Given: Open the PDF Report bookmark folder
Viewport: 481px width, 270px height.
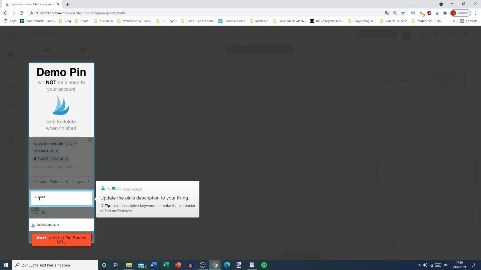Looking at the screenshot, I should tap(166, 21).
